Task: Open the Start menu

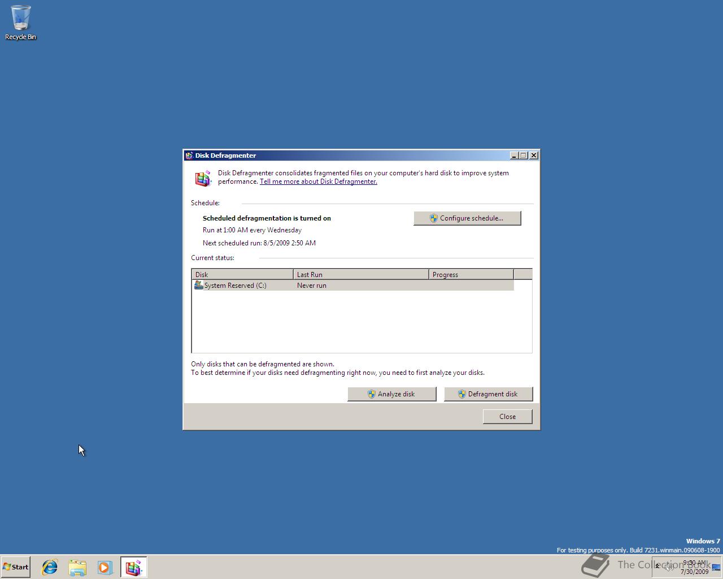Action: pos(15,567)
